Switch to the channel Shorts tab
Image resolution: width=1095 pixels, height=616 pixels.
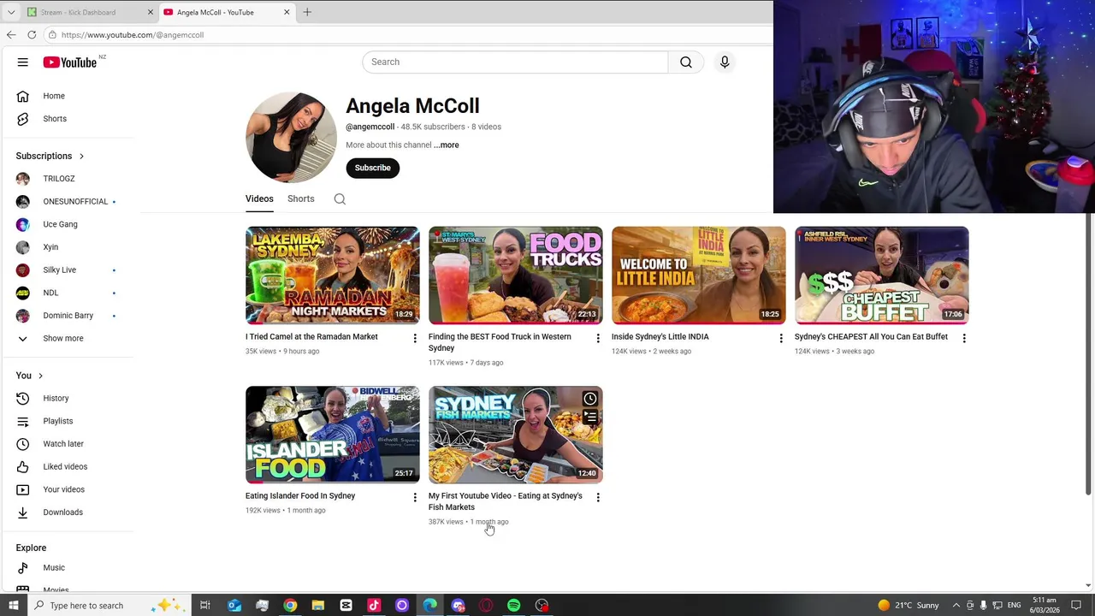[301, 198]
